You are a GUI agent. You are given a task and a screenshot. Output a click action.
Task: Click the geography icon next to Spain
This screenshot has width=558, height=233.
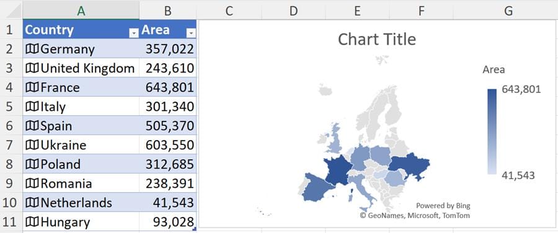point(32,126)
